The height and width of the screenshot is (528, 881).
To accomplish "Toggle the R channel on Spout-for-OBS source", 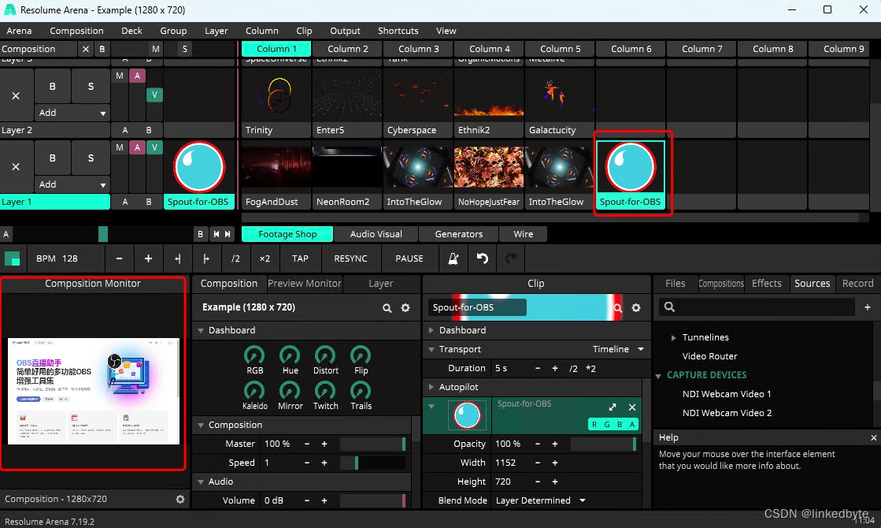I will (x=594, y=425).
